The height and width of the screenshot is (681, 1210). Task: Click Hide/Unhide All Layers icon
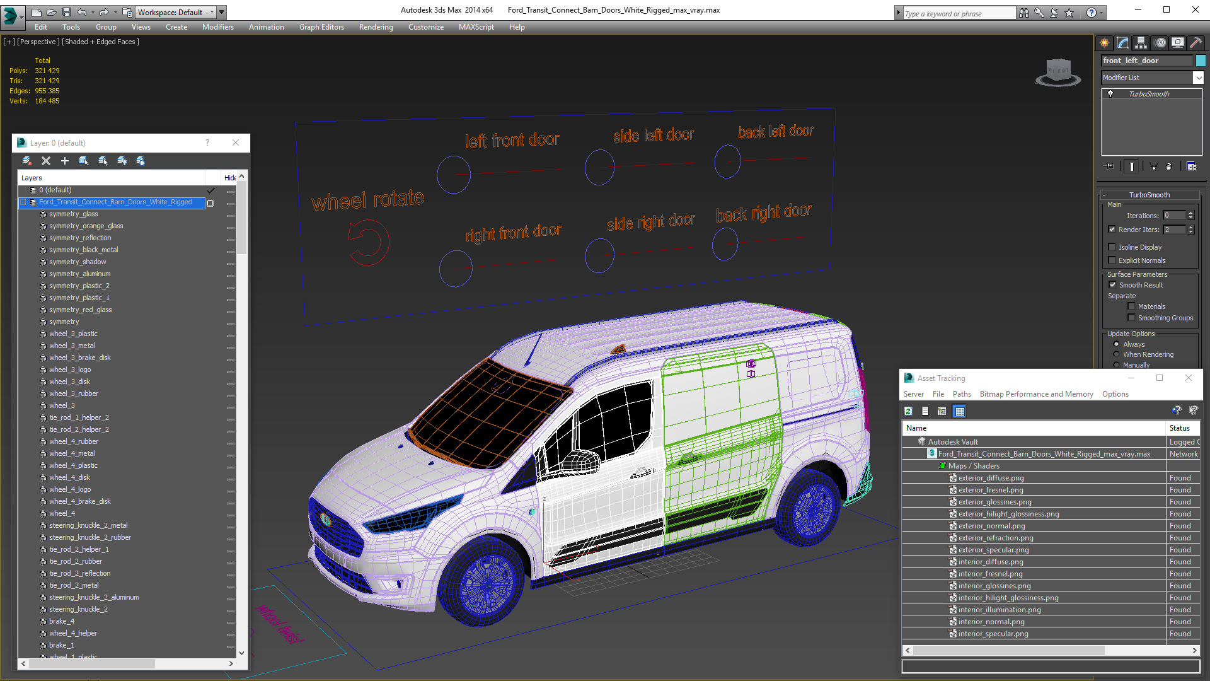click(x=122, y=161)
